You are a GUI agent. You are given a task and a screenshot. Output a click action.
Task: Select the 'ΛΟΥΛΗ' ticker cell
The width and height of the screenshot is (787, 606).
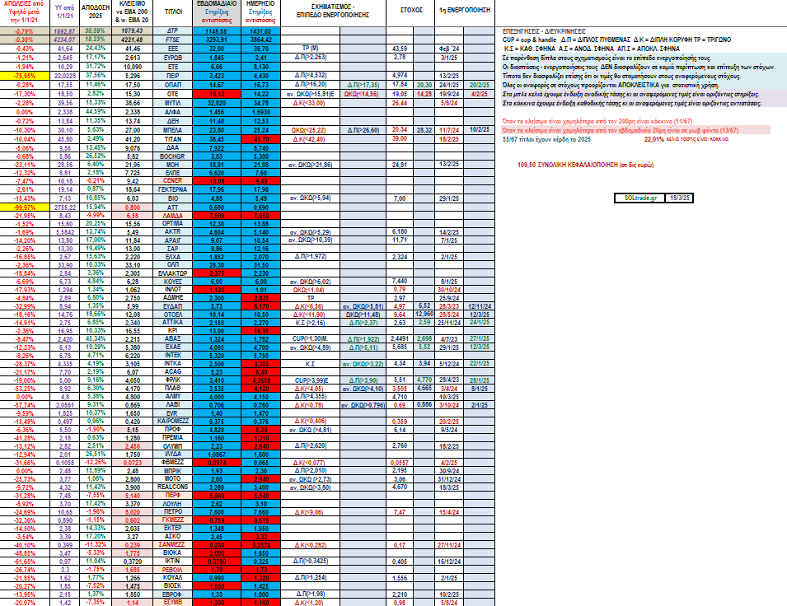pos(173,504)
